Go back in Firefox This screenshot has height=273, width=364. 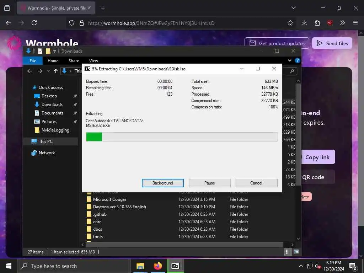[x=9, y=23]
